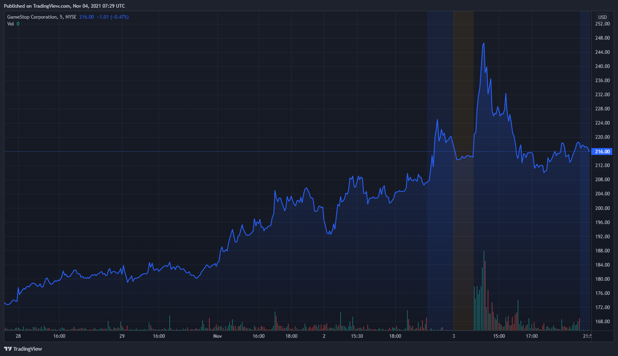Click the 'Nov' month label on the time axis
The height and width of the screenshot is (356, 618).
[x=217, y=336]
